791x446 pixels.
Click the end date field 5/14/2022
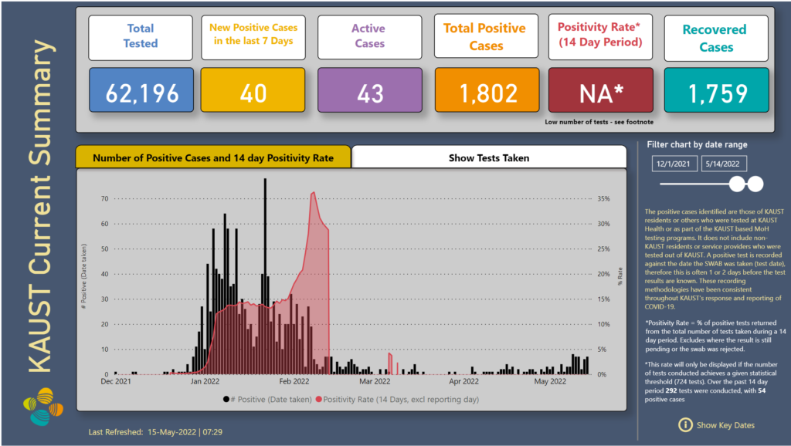[725, 164]
